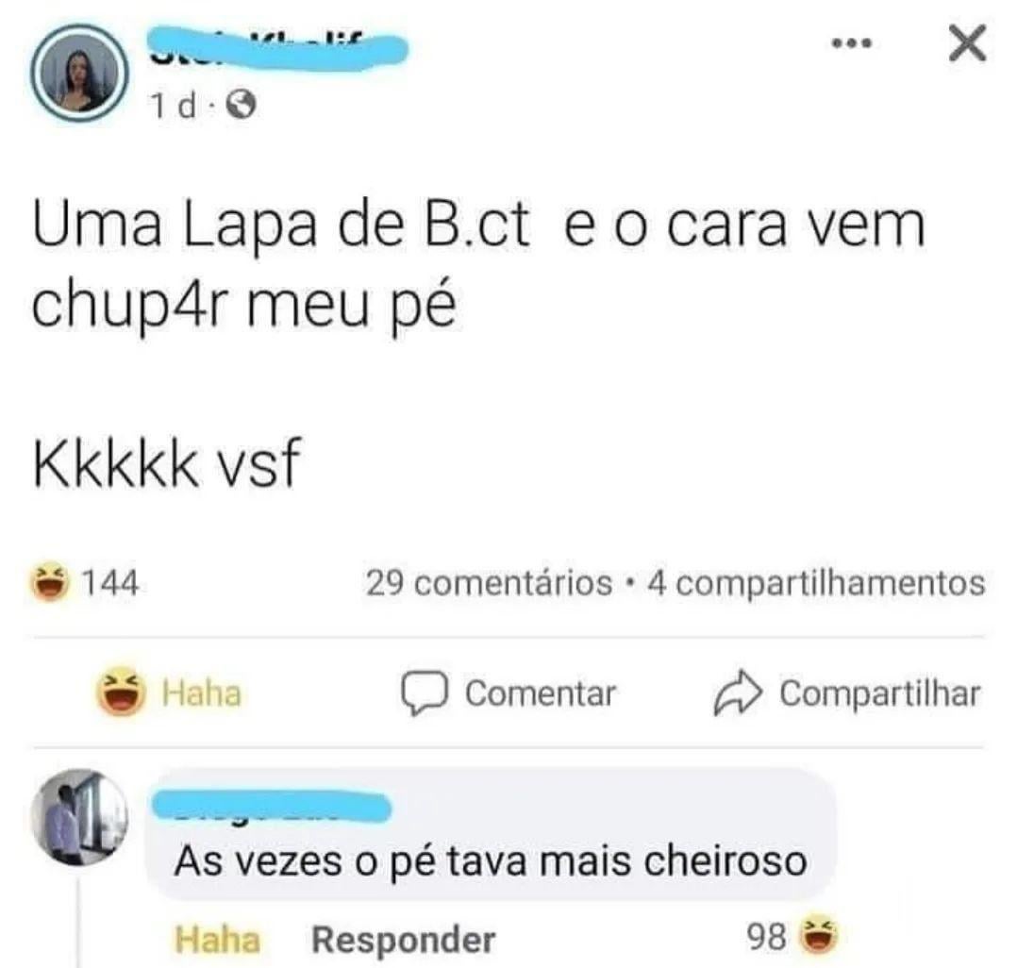Click the Haha emoji in the action bar
This screenshot has width=1017, height=968.
[x=121, y=693]
